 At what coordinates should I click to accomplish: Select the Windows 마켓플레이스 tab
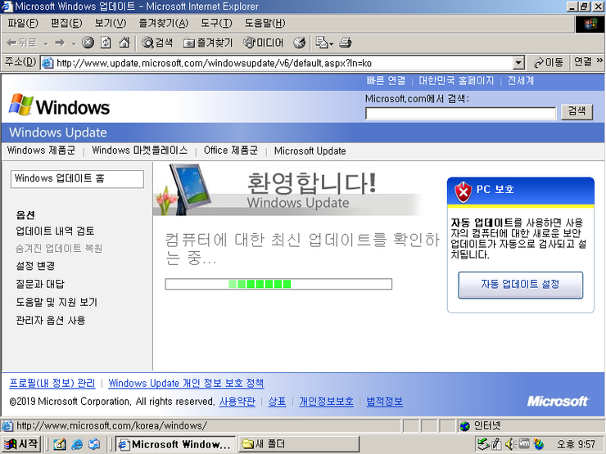139,151
